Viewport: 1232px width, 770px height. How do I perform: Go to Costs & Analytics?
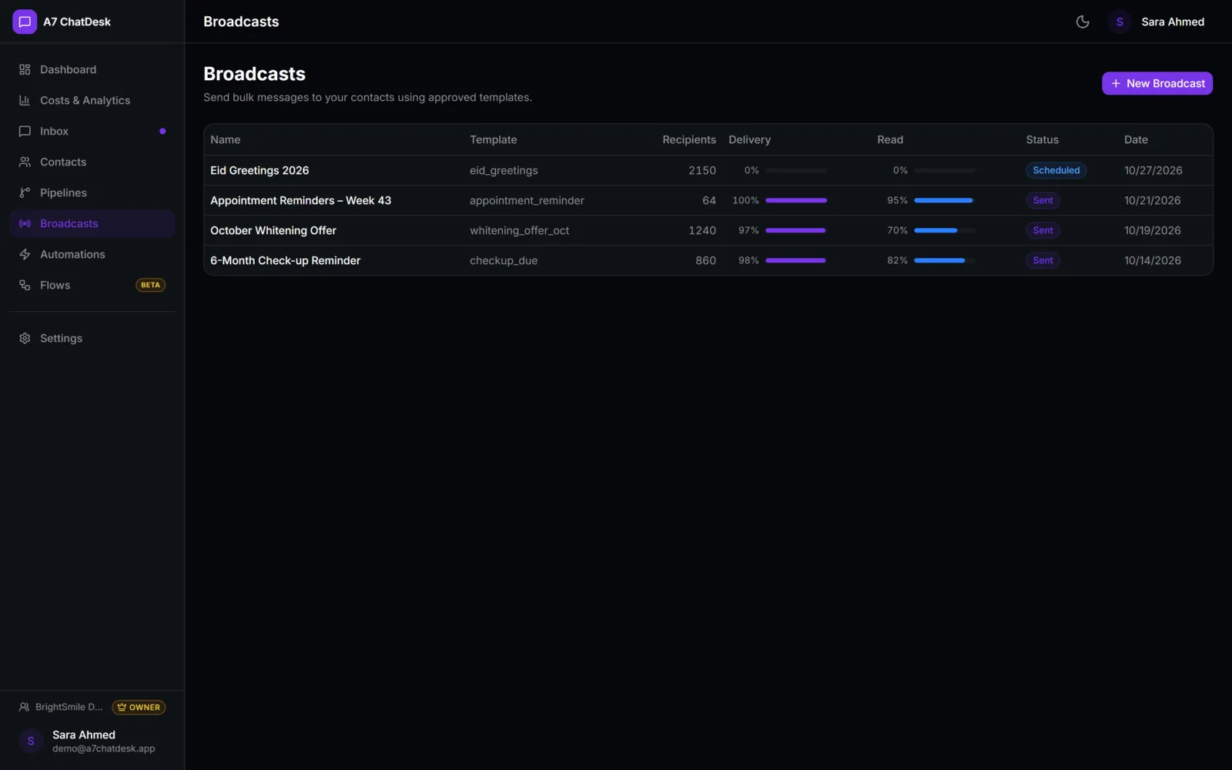click(92, 100)
